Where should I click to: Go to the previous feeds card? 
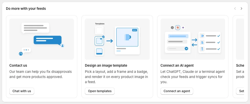tap(235, 8)
